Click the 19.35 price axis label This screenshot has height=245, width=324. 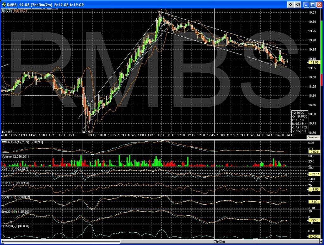(312, 12)
